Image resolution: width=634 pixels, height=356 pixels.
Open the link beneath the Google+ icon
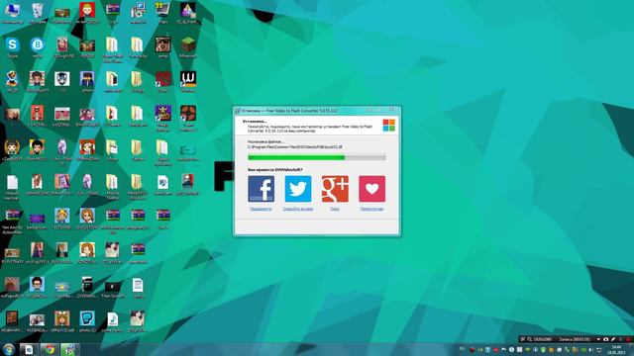point(335,209)
